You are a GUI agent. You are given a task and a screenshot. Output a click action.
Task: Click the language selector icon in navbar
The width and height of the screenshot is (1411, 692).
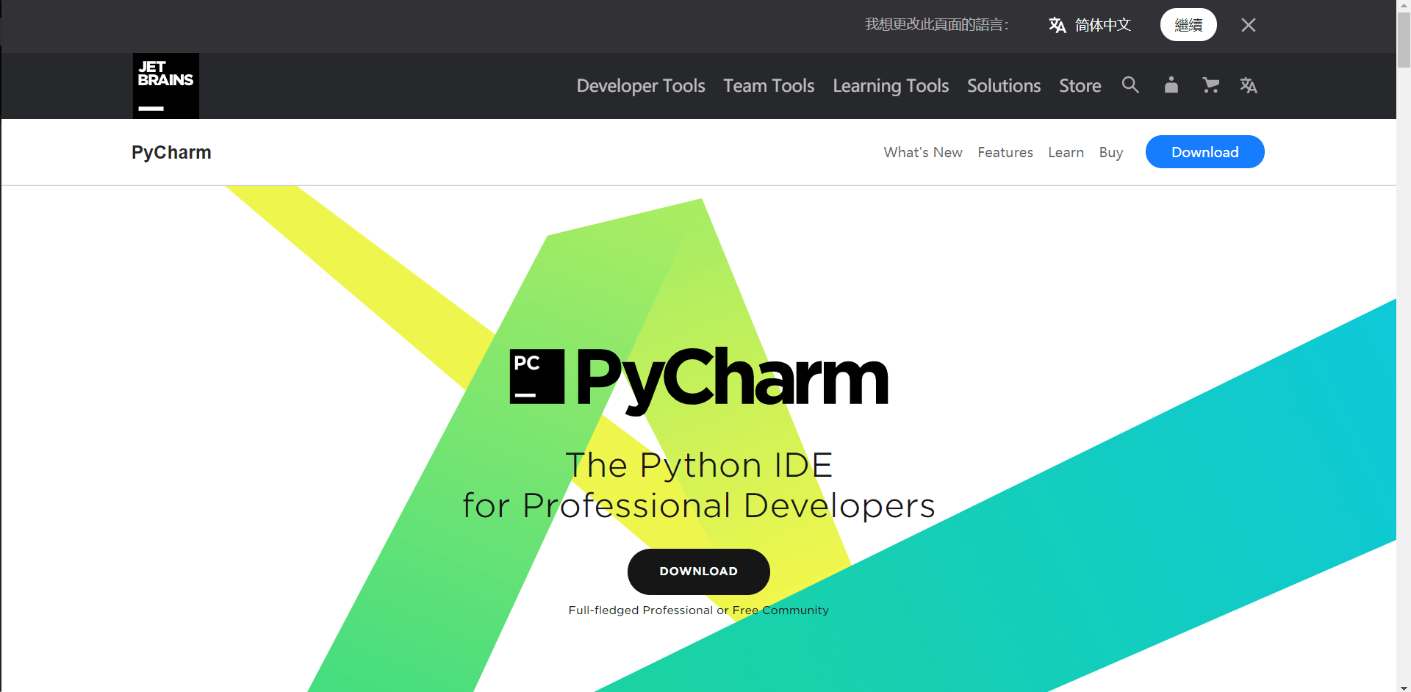click(x=1249, y=85)
